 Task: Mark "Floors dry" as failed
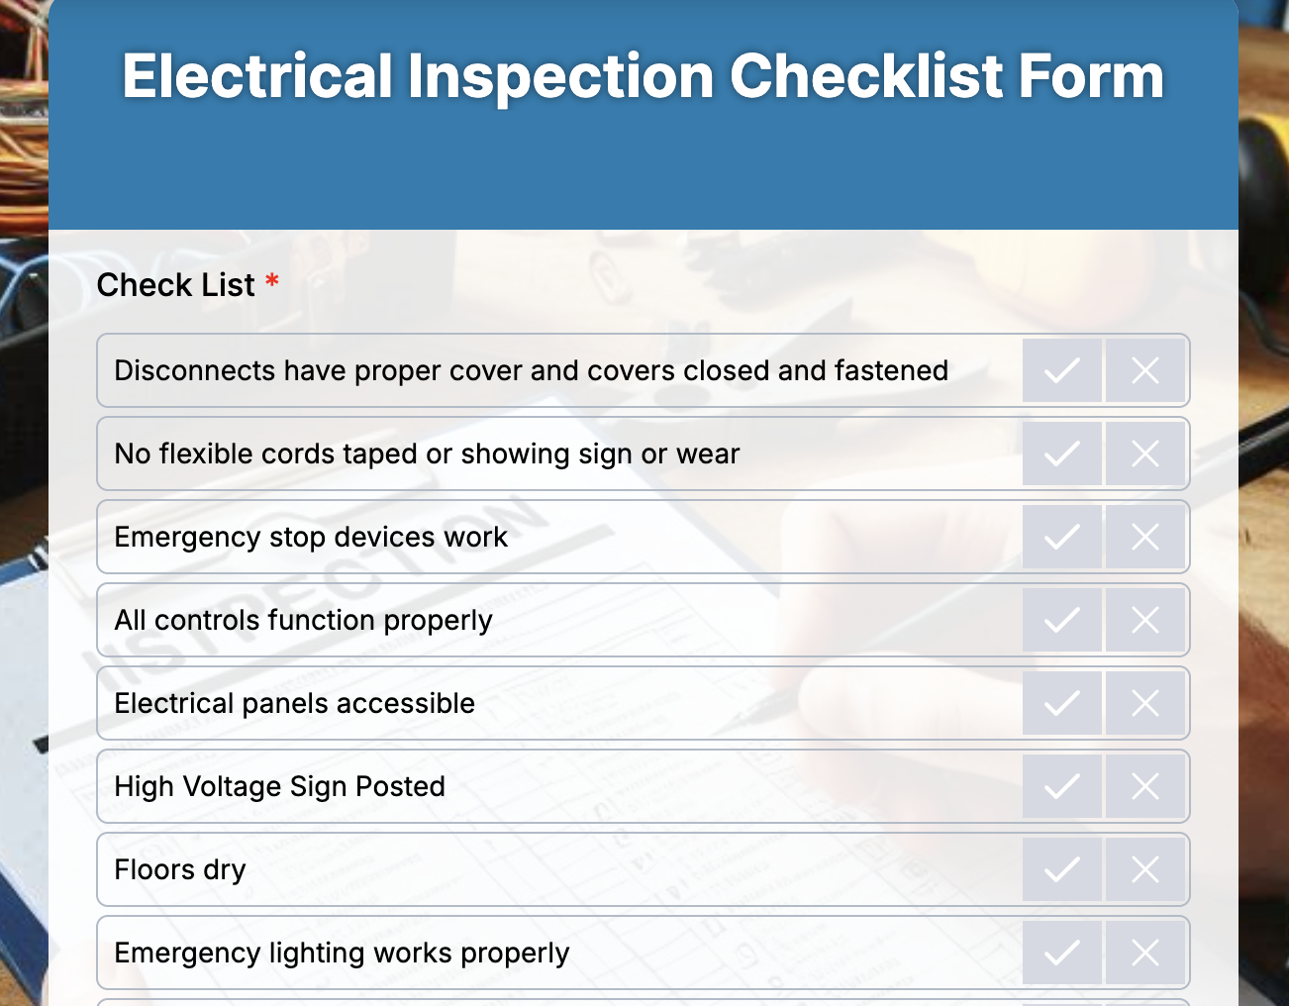[x=1145, y=869]
